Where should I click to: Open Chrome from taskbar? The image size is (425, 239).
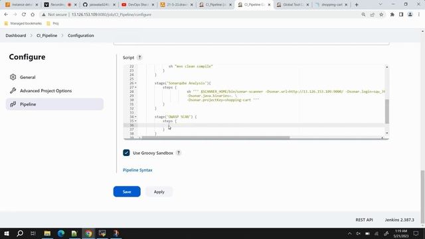click(x=88, y=233)
